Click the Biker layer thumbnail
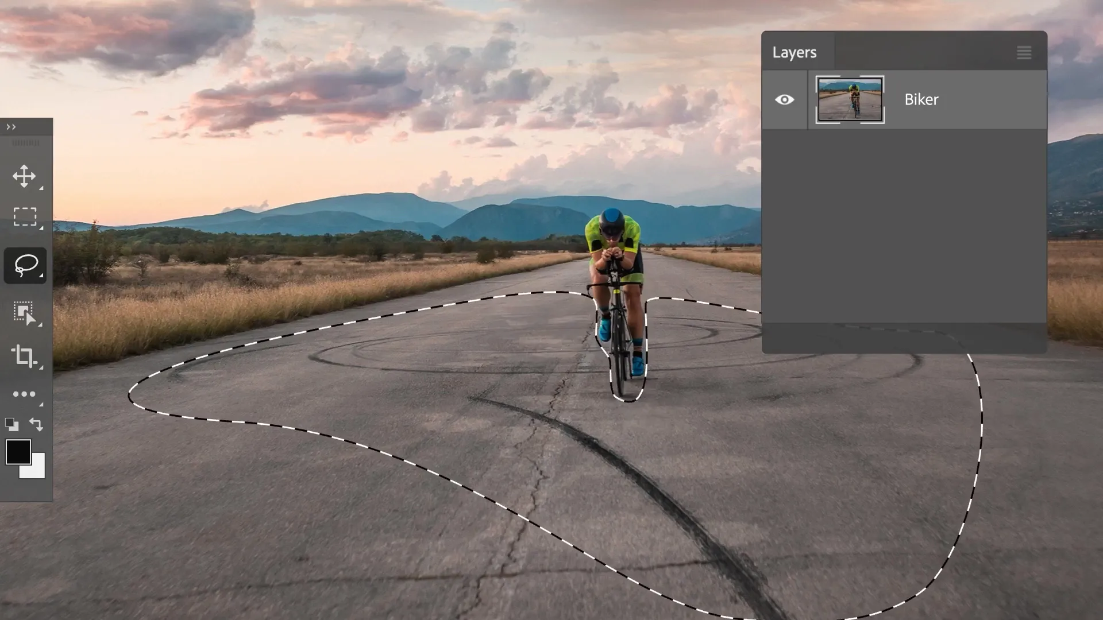The height and width of the screenshot is (620, 1103). (x=850, y=99)
